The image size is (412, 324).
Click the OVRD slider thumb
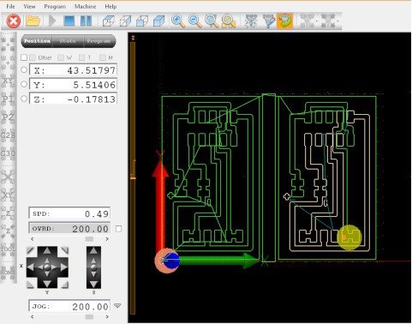tap(89, 239)
